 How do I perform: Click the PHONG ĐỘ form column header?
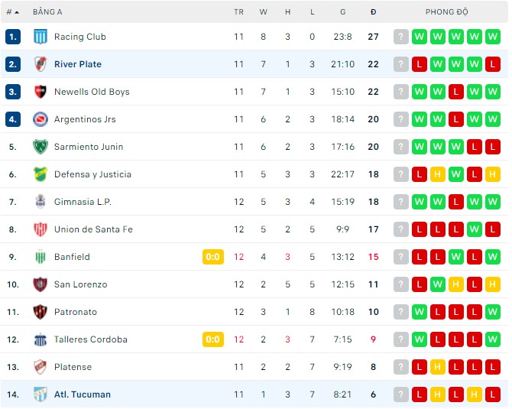[447, 12]
